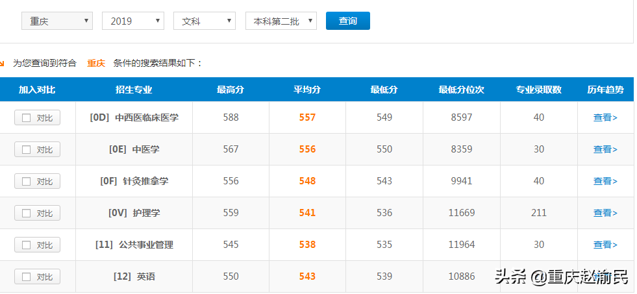Open the 文科 subject type dropdown
This screenshot has height=294, width=637.
coord(204,21)
